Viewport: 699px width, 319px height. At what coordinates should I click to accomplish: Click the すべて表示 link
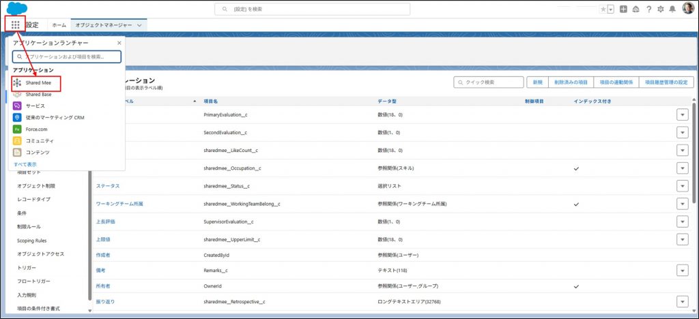[x=25, y=164]
